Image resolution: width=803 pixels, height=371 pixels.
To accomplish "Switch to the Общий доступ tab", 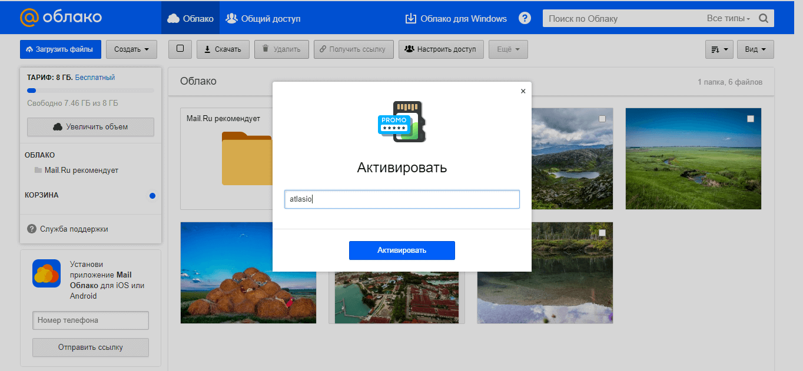I will point(263,18).
